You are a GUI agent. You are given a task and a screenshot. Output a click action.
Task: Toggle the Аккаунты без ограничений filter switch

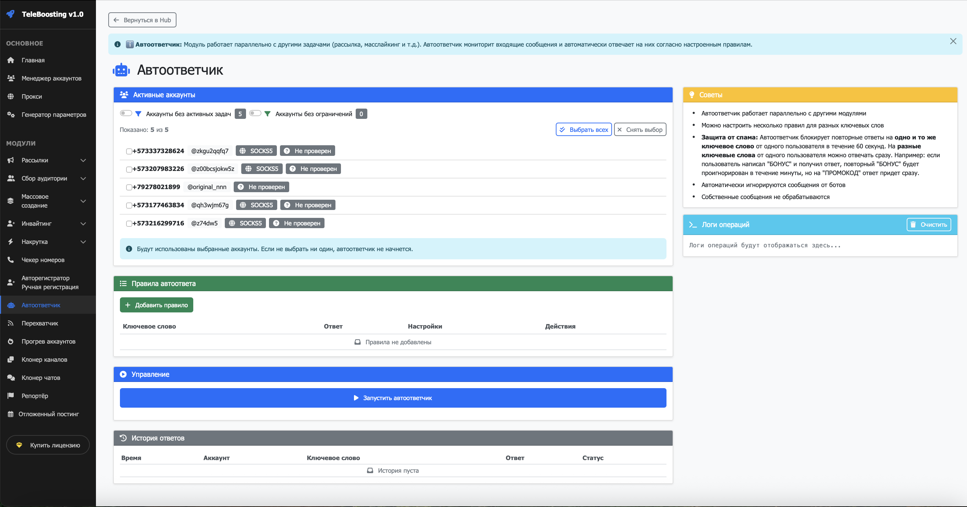click(x=255, y=113)
